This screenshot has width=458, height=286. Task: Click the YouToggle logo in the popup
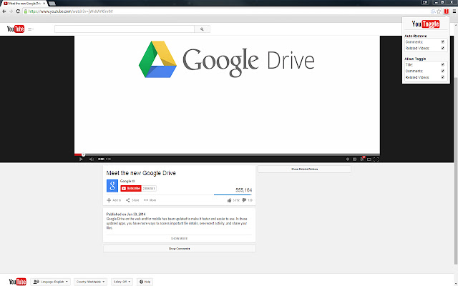click(426, 24)
